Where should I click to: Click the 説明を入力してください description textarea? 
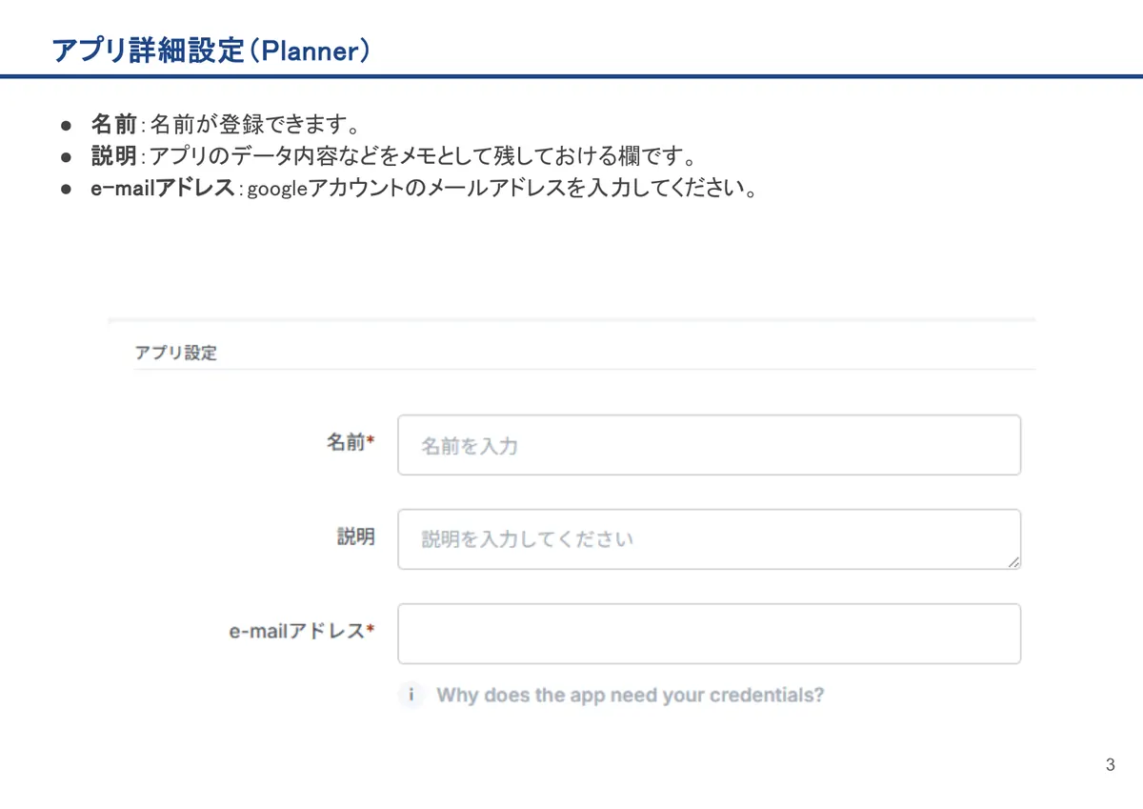[709, 539]
